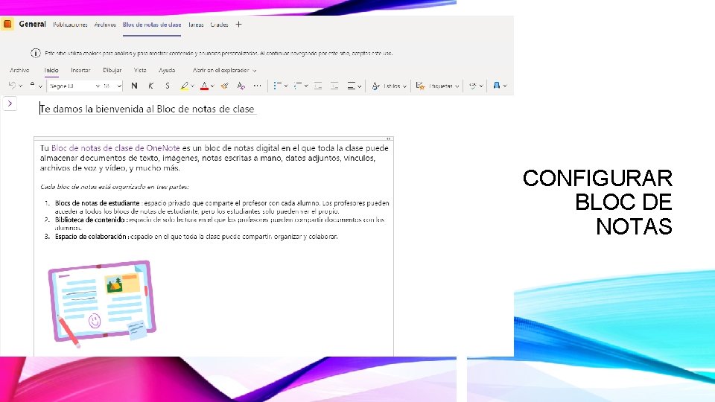
Task: Expand highlight color options arrow
Action: (x=192, y=86)
